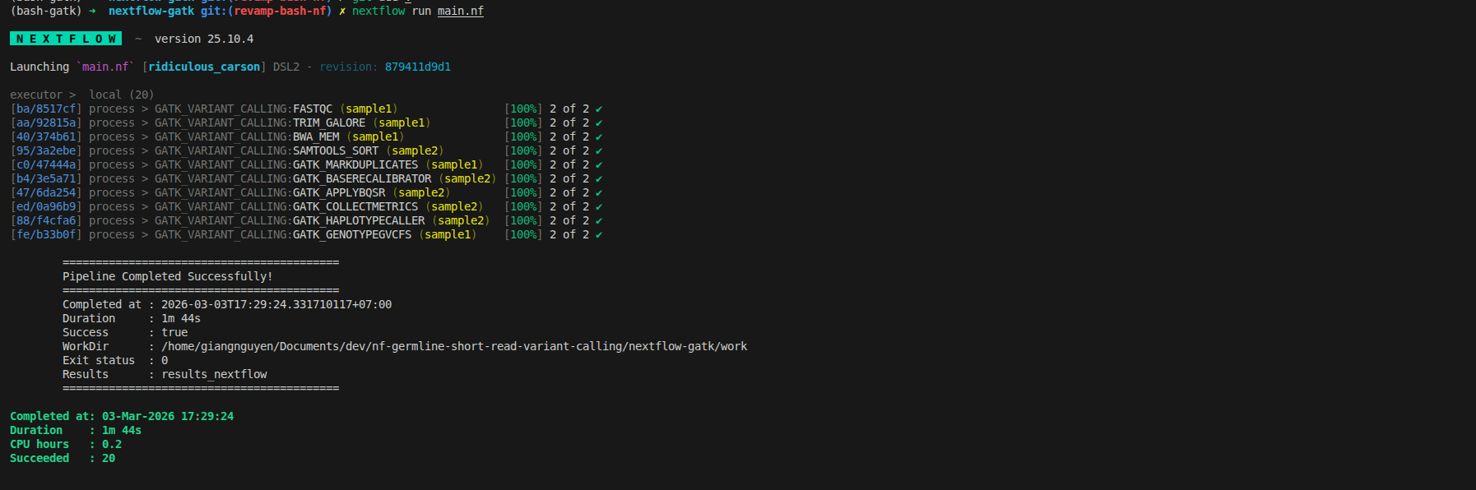Click the 100% indicator for SAMTOOLS_SORT
1476x490 pixels.
[x=523, y=150]
